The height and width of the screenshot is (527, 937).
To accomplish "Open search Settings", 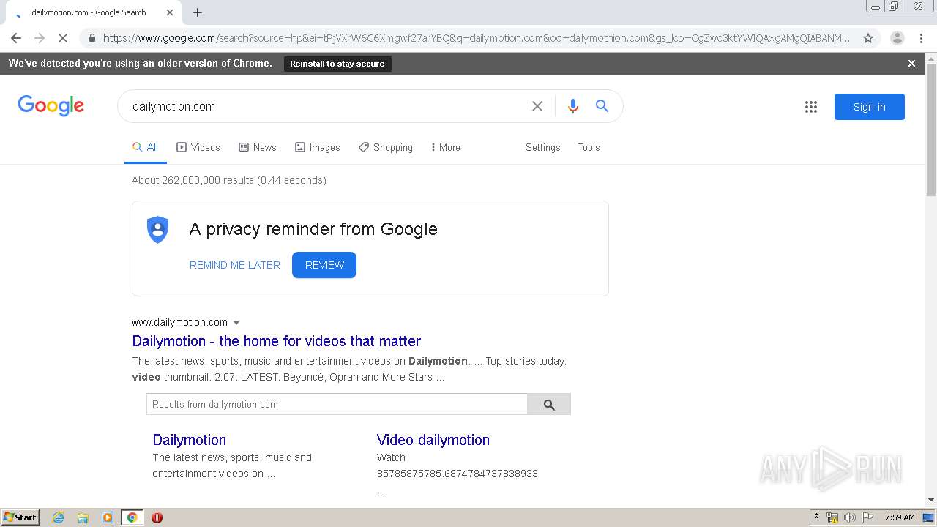I will pyautogui.click(x=542, y=147).
